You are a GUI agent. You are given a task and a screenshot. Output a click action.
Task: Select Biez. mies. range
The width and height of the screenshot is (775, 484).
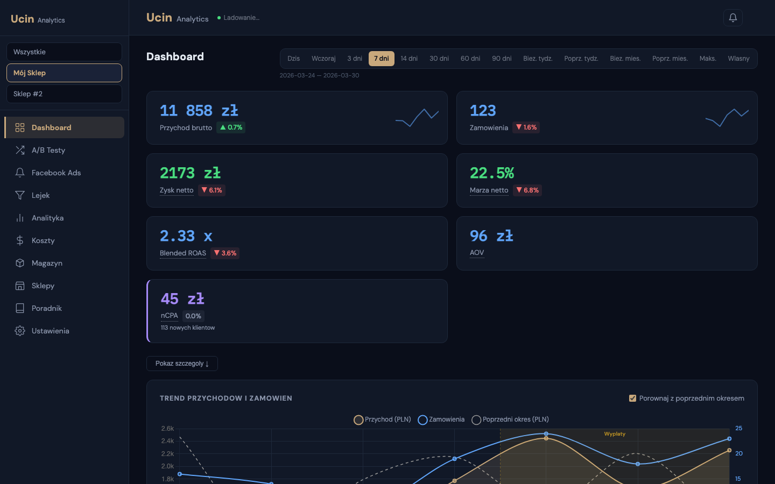click(625, 59)
